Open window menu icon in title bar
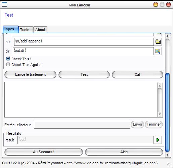 (5, 5)
